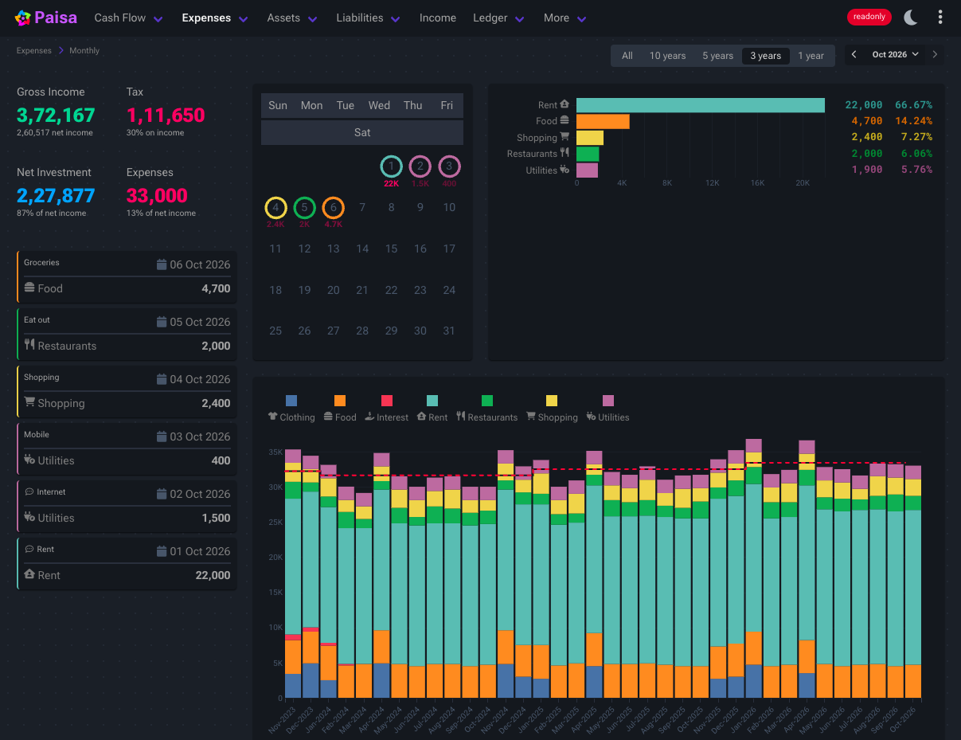
Task: Go to next month arrow
Action: click(x=935, y=55)
